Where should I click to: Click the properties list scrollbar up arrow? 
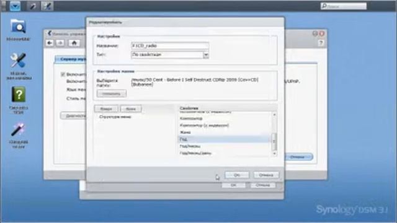[x=274, y=115]
